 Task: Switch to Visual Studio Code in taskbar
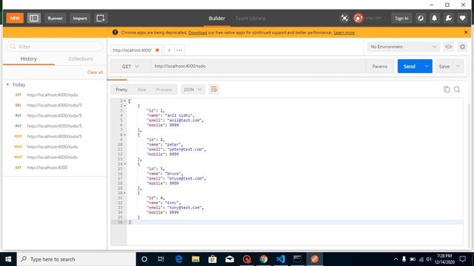(281, 259)
